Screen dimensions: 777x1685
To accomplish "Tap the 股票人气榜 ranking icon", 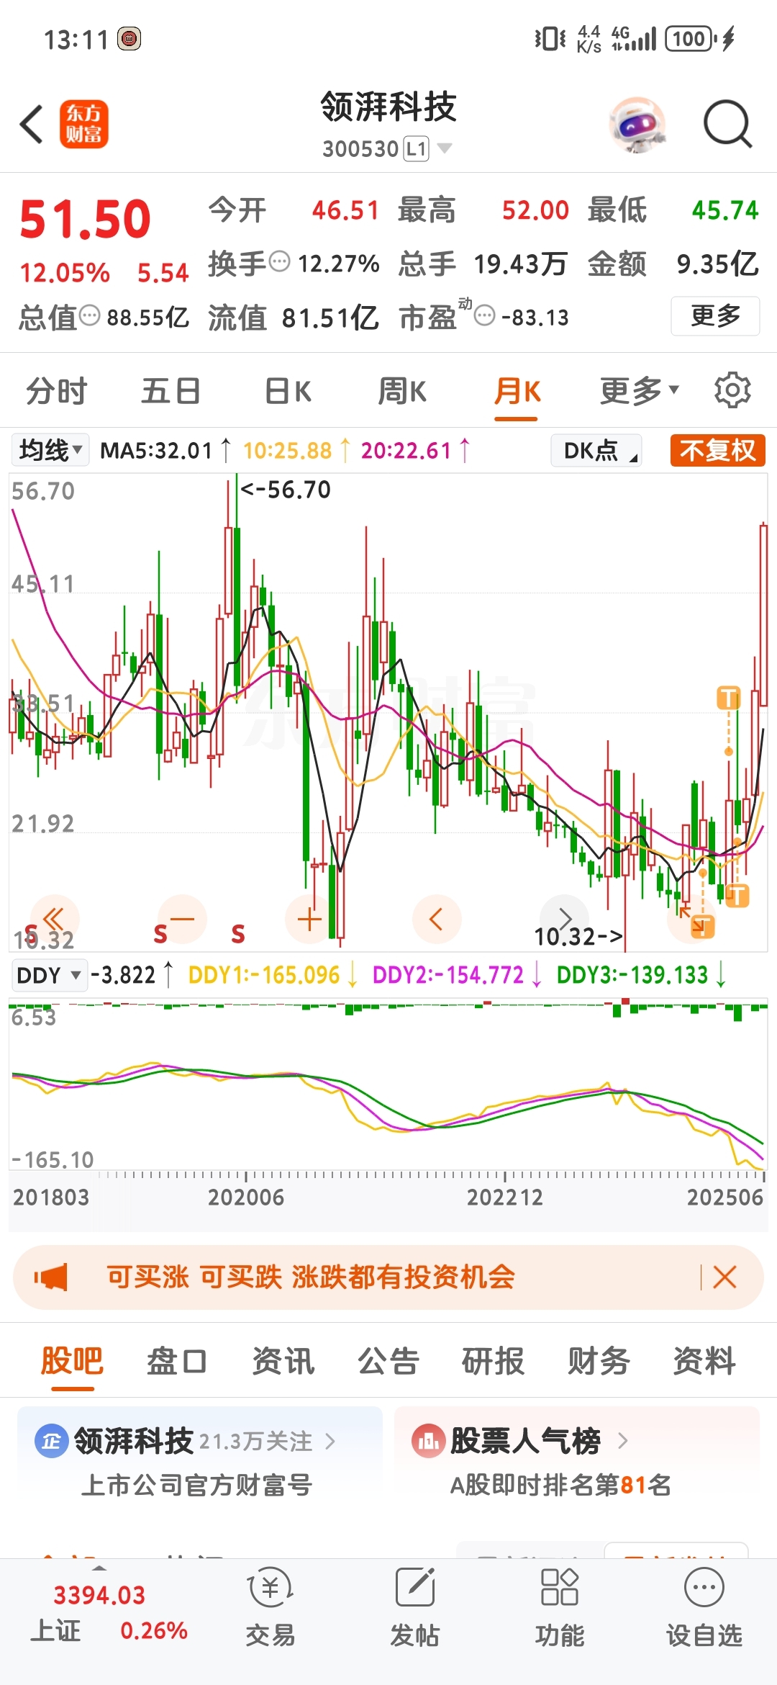I will (x=428, y=1441).
